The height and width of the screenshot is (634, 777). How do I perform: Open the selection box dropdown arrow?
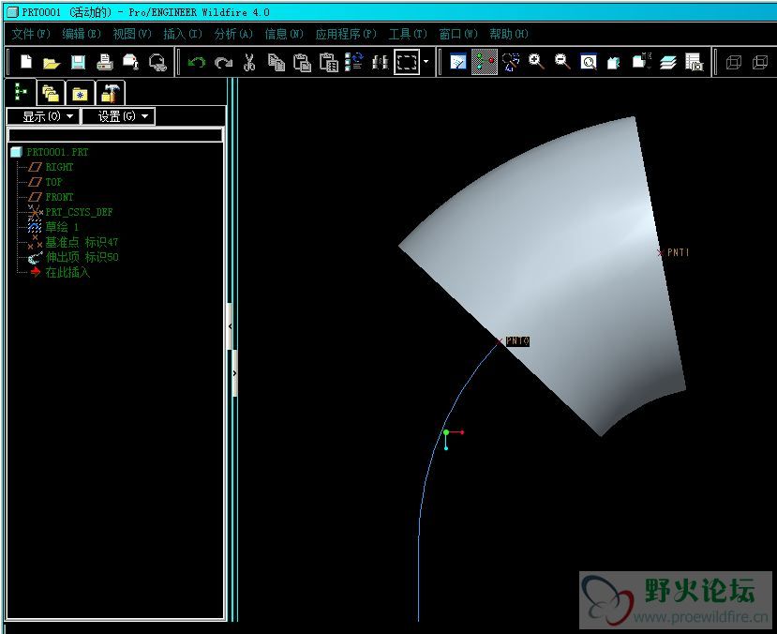click(426, 62)
